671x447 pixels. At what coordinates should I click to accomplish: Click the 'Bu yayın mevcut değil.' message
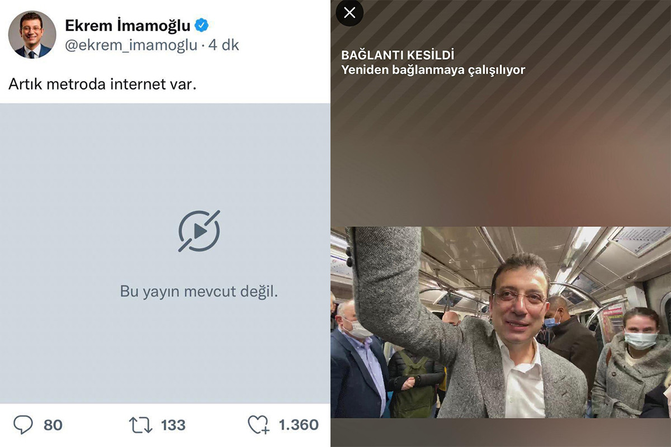click(x=199, y=291)
